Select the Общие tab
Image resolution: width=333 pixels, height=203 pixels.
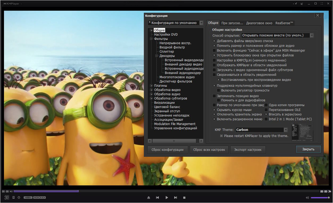pyautogui.click(x=213, y=23)
